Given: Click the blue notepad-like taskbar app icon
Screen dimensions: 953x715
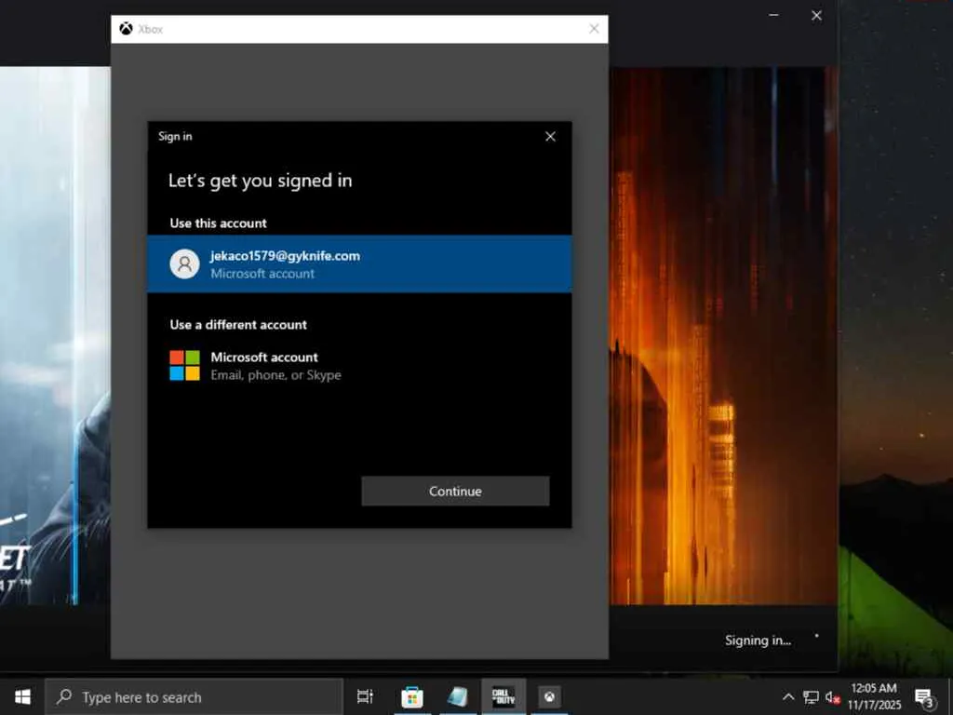Looking at the screenshot, I should [458, 696].
